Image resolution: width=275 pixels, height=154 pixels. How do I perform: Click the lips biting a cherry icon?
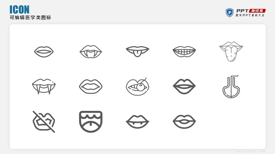[137, 87]
